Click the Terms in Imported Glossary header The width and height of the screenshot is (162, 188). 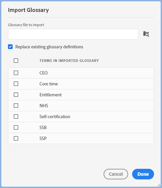(69, 61)
